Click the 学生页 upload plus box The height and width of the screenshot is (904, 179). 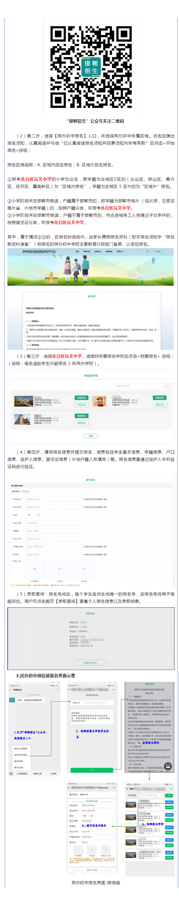[84, 569]
